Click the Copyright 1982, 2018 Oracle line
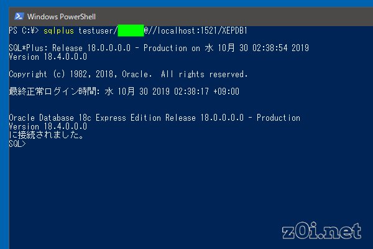The image size is (373, 249). [x=128, y=74]
